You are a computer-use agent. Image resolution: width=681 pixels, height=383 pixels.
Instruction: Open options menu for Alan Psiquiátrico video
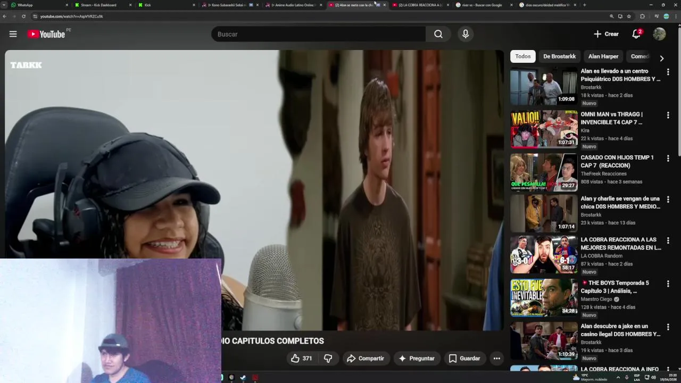pos(668,72)
